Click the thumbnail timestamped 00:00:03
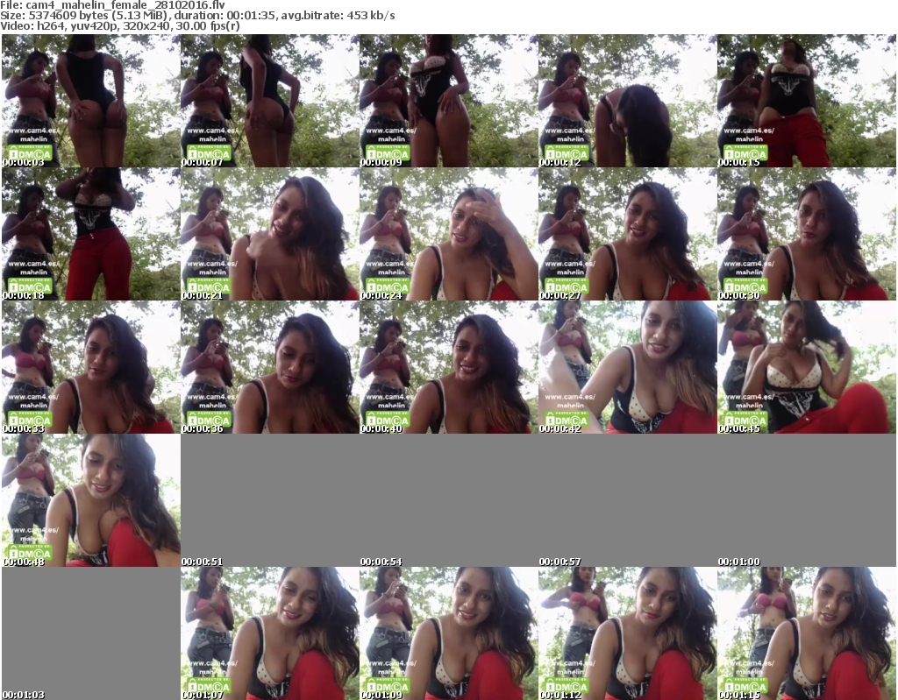The height and width of the screenshot is (700, 898). 90,101
